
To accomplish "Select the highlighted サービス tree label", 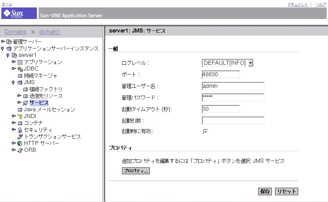I will 39,103.
